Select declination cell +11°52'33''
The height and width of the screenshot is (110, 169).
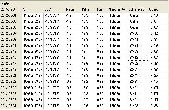[55, 58]
